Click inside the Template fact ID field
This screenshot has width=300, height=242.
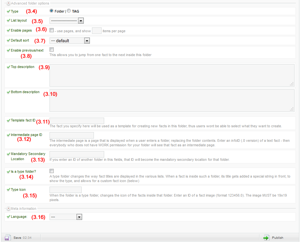[77, 120]
